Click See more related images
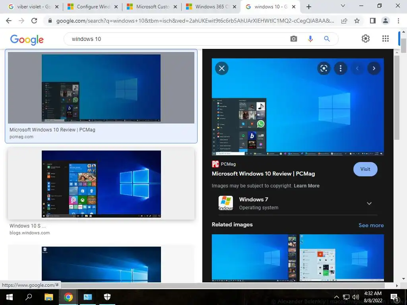The image size is (407, 305). (371, 225)
